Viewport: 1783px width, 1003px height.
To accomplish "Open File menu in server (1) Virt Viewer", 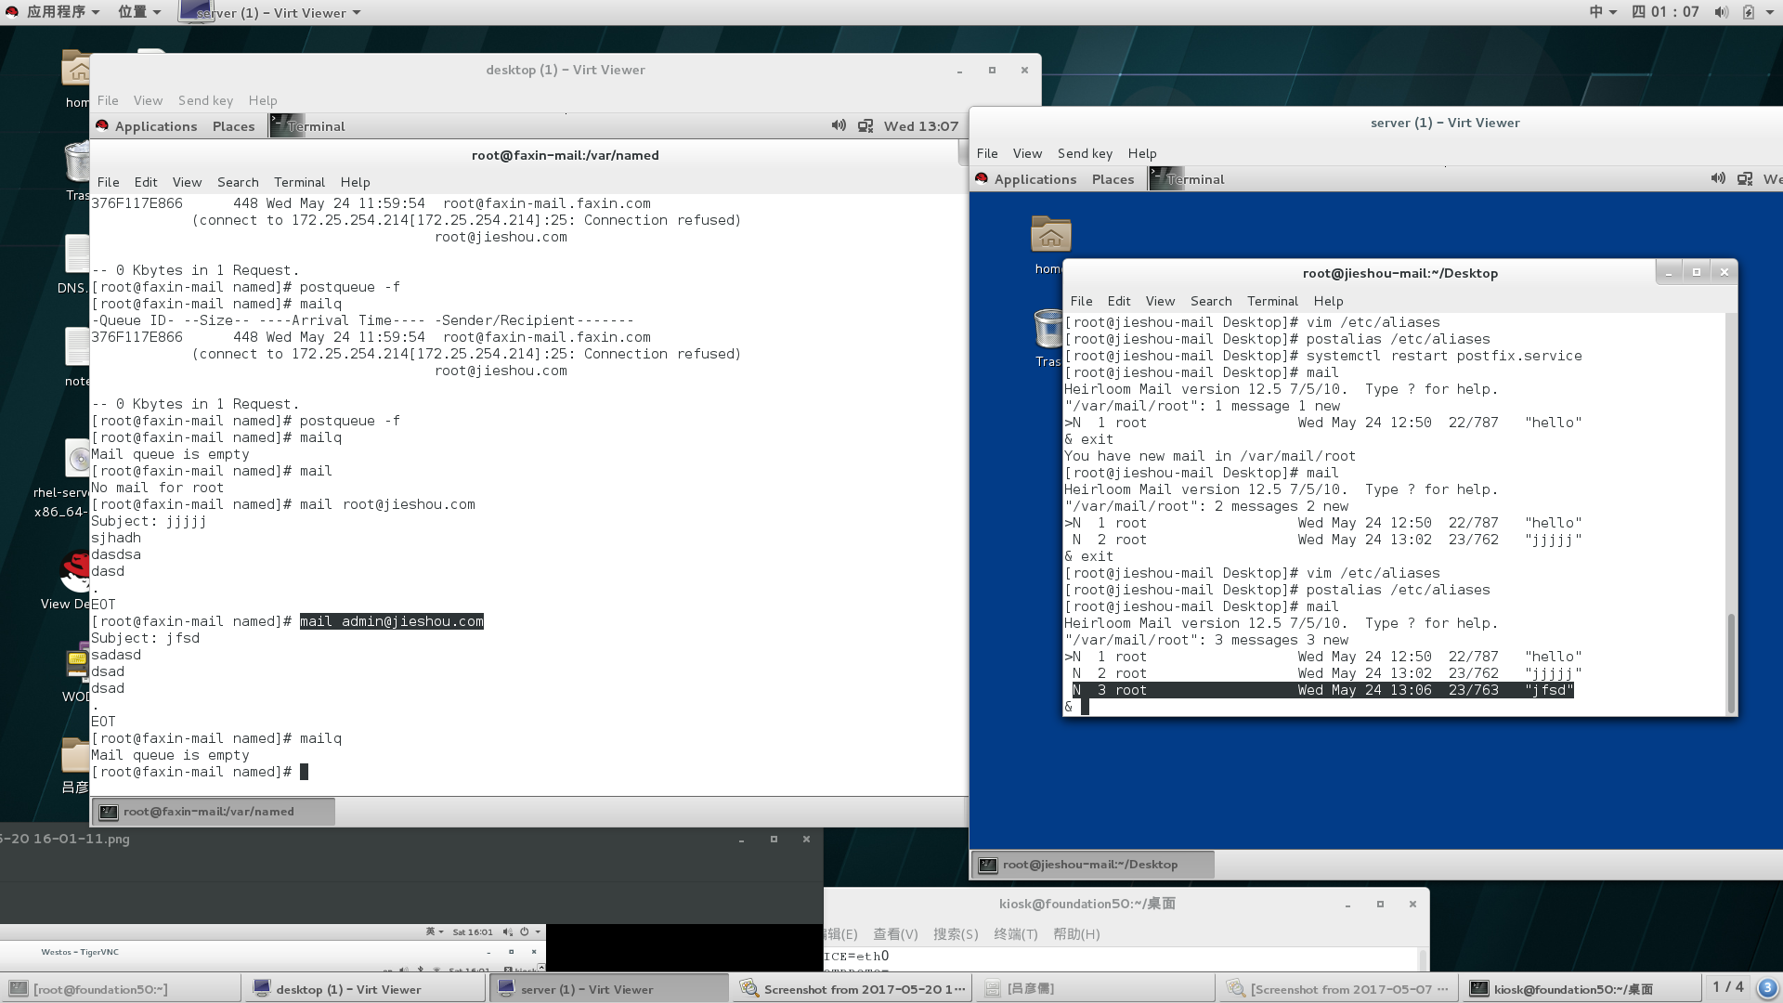I will tap(987, 153).
